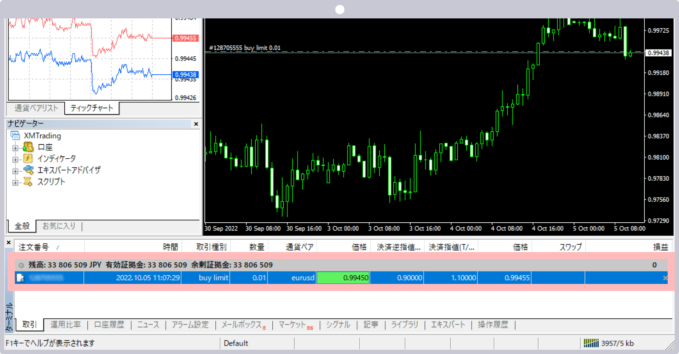Close the Terminal panel
This screenshot has height=354, width=679.
[x=8, y=242]
